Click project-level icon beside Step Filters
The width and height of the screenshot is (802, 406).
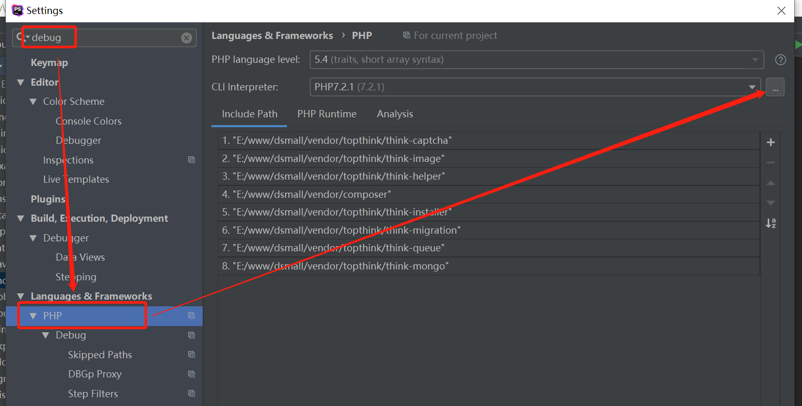point(191,394)
